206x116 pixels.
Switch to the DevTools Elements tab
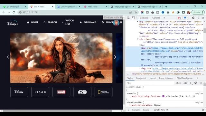tap(144, 18)
